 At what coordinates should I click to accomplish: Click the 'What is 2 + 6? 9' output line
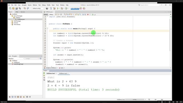[x=62, y=81]
